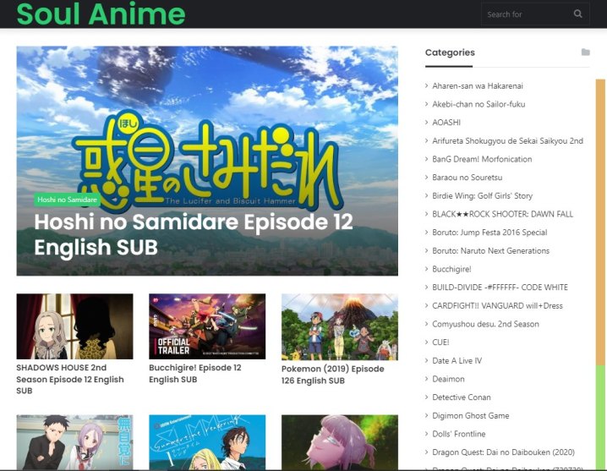Select the Aharen-san wa Hakarenai category
Image resolution: width=607 pixels, height=471 pixels.
(x=478, y=86)
